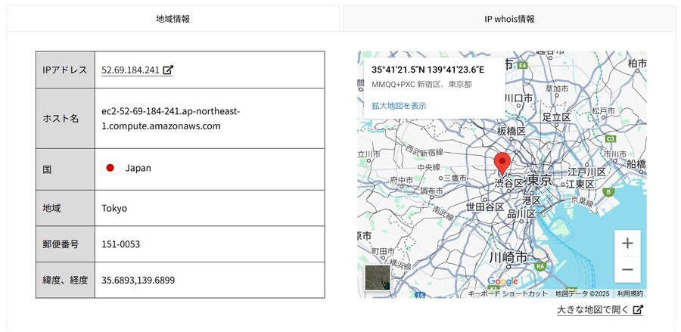Click the ホスト名 row header
This screenshot has width=681, height=332.
point(65,119)
